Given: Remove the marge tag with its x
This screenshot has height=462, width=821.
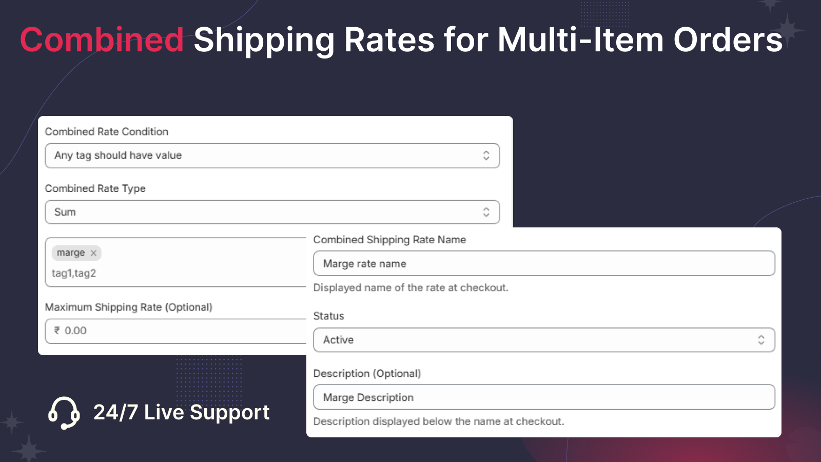Looking at the screenshot, I should [x=93, y=253].
